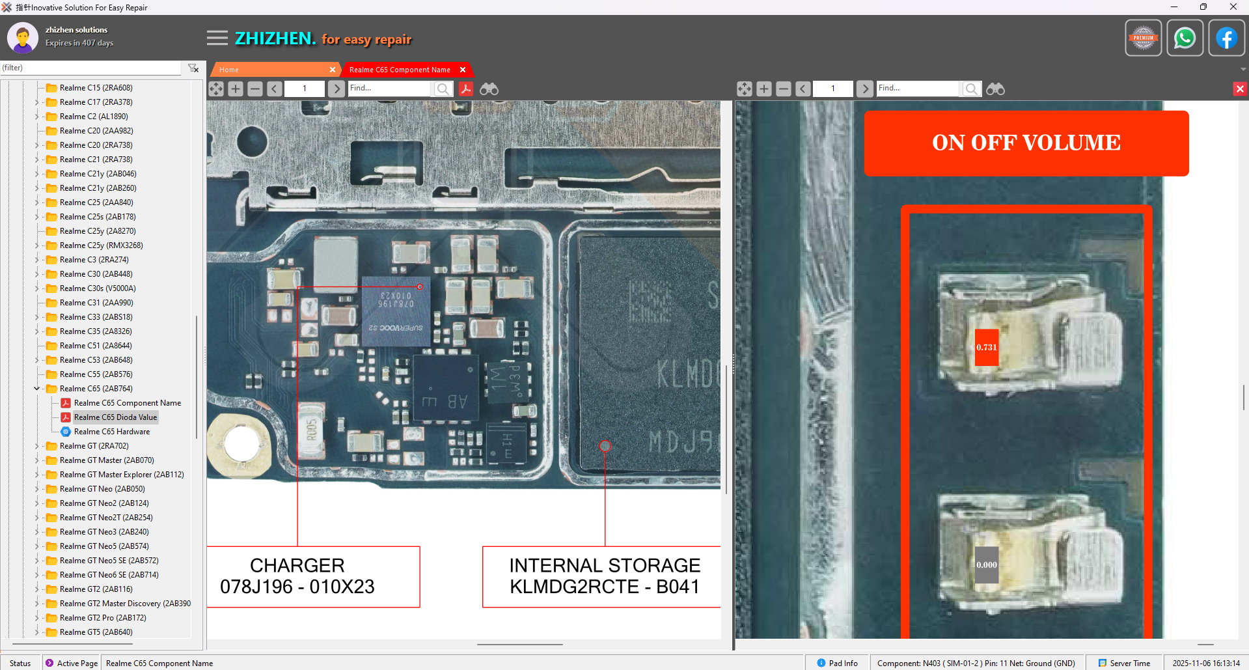Go to next page in left viewer
This screenshot has height=670, width=1249.
[336, 89]
